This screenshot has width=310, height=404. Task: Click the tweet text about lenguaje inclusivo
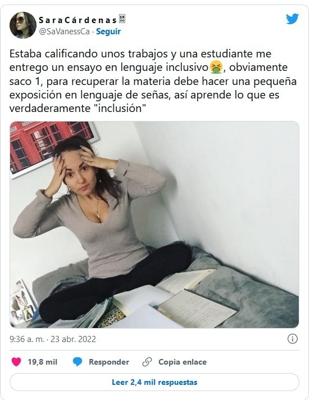153,81
